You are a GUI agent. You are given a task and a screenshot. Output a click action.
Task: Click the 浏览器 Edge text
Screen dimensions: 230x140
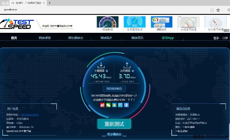(14, 123)
